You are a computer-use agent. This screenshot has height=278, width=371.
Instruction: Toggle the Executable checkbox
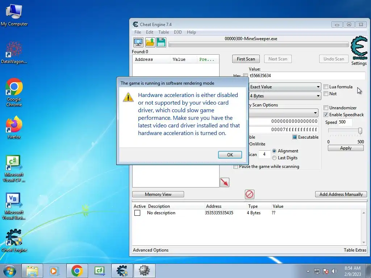[295, 137]
